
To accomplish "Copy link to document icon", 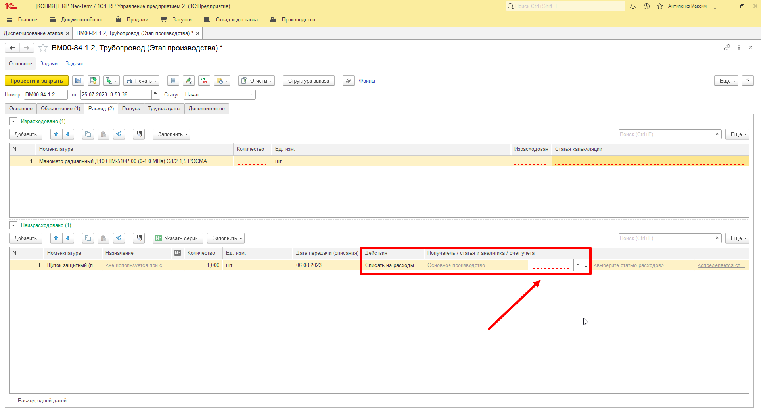I will [727, 48].
